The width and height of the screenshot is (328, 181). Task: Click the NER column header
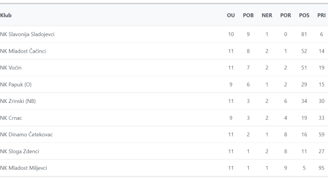[267, 15]
